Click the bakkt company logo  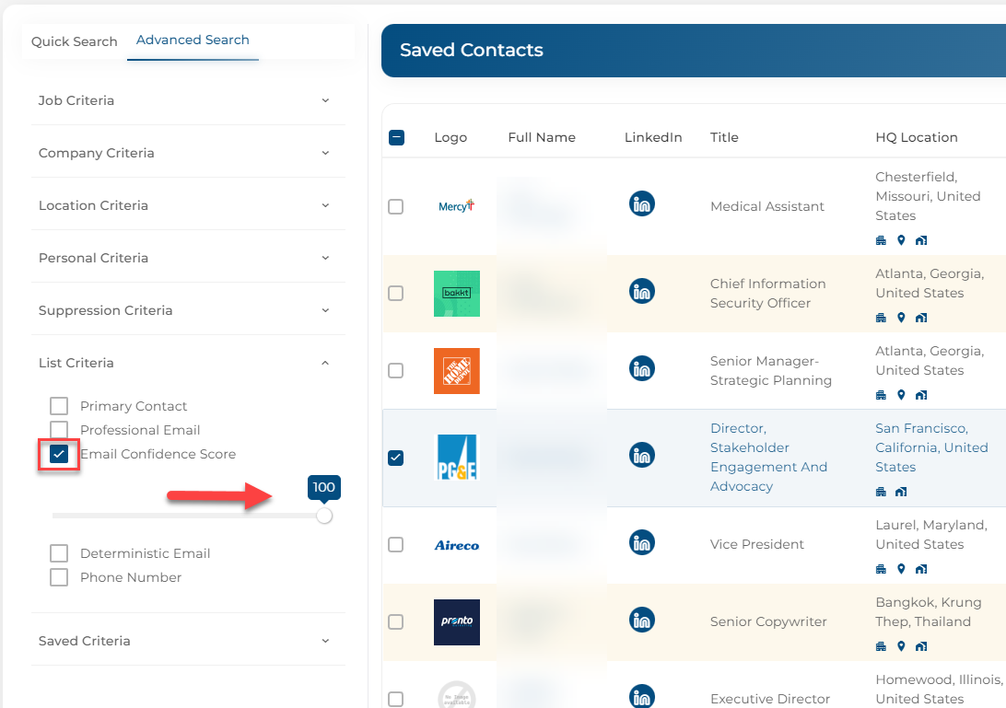[456, 294]
